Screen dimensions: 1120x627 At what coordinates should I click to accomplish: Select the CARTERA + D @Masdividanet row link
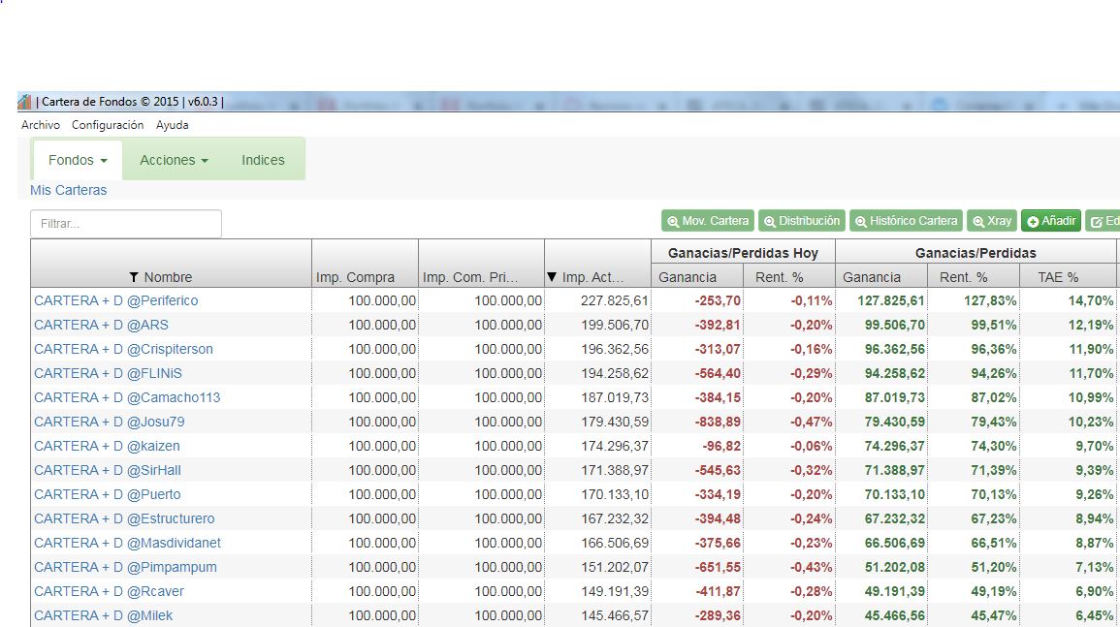(127, 543)
